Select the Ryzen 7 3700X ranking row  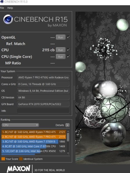(34, 142)
